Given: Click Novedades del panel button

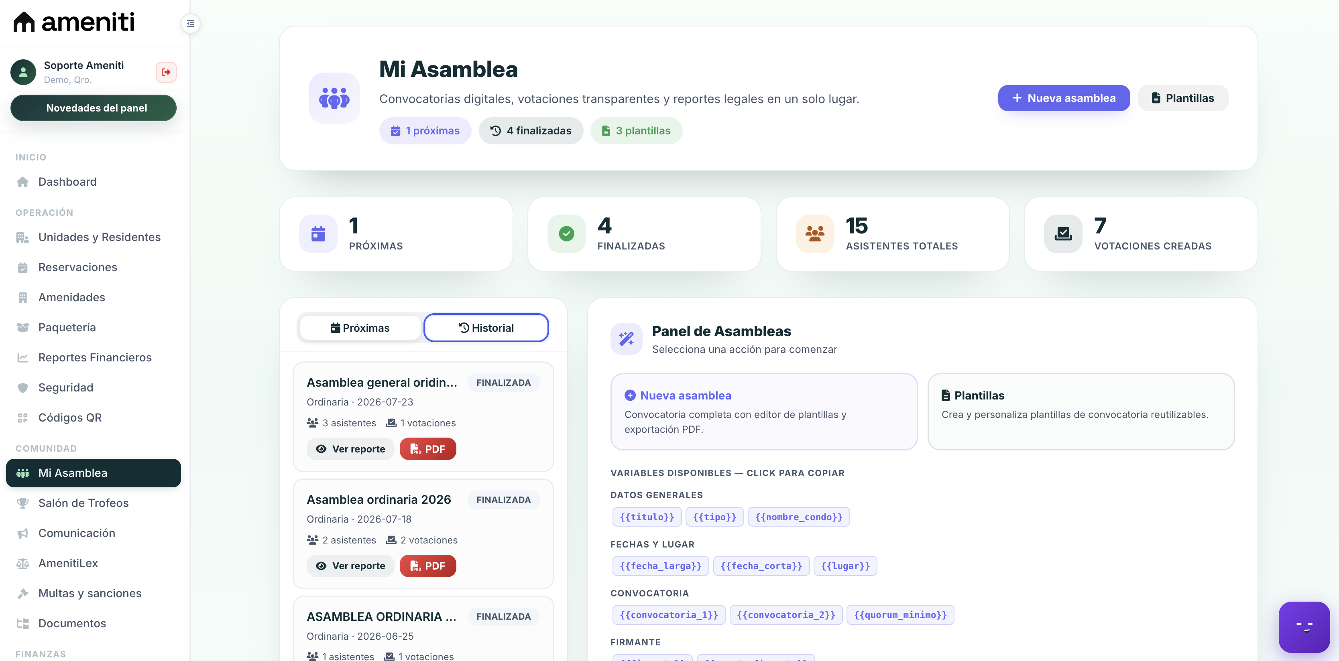Looking at the screenshot, I should [x=94, y=108].
